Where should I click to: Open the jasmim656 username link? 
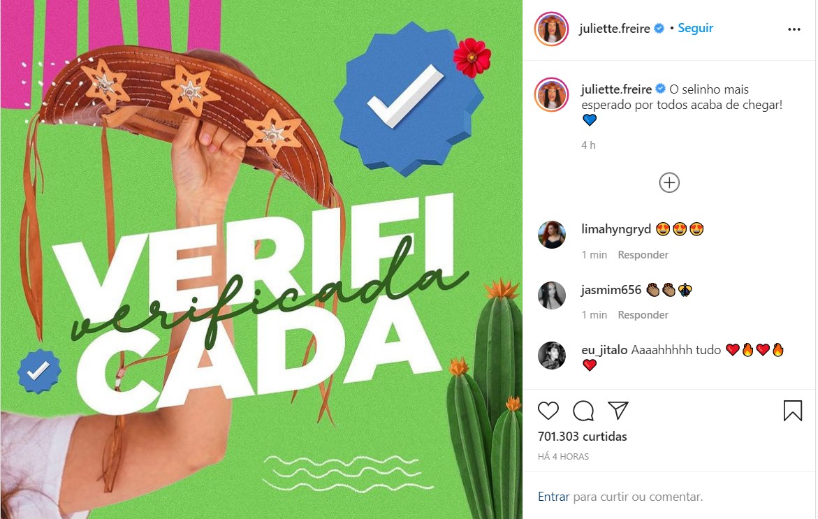click(611, 290)
